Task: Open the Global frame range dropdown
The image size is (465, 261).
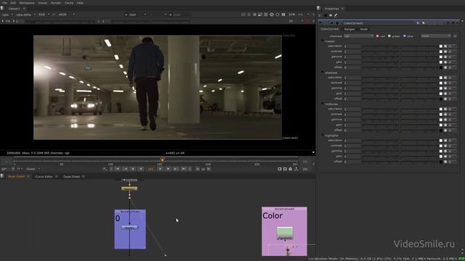Action: [x=33, y=169]
